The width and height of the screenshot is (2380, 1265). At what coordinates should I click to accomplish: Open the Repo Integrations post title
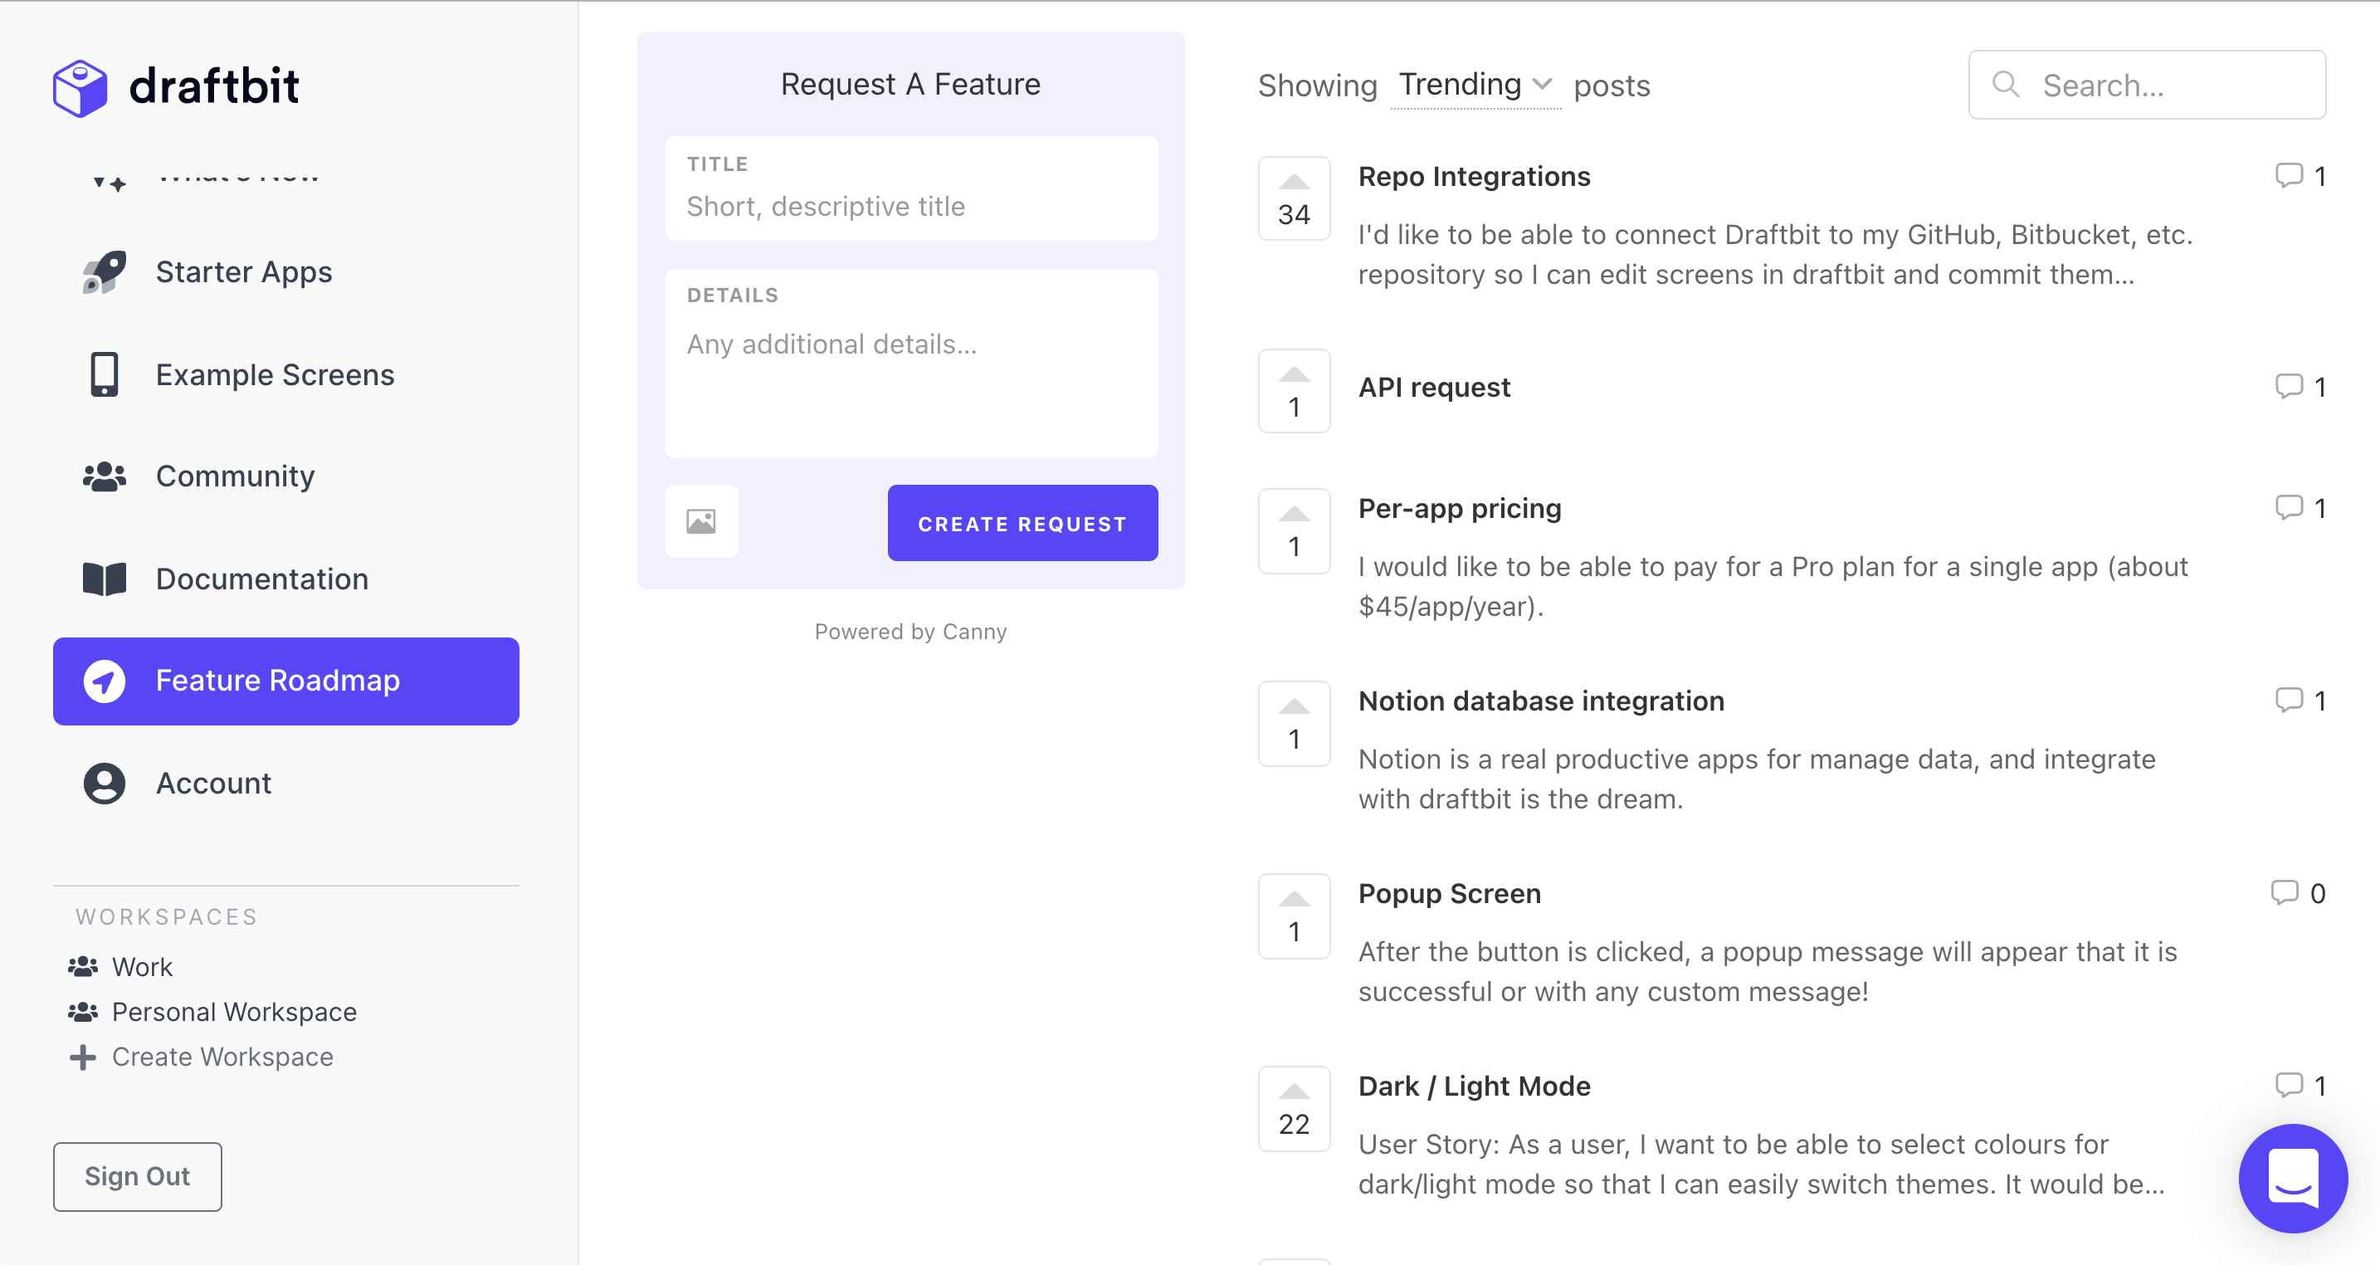(x=1474, y=177)
